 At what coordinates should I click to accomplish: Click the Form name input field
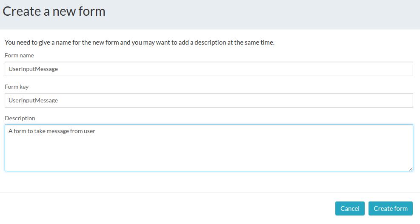[209, 69]
